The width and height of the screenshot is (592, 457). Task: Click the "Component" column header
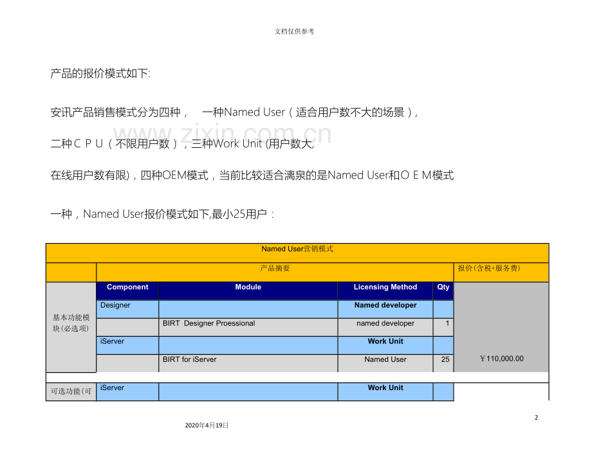(x=127, y=287)
